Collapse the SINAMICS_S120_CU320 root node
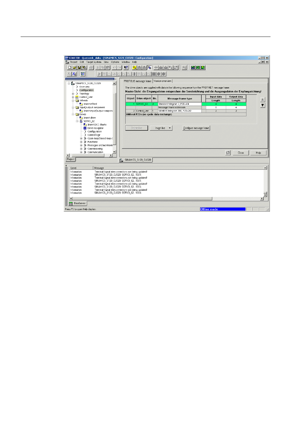The height and width of the screenshot is (422, 298). 69,83
